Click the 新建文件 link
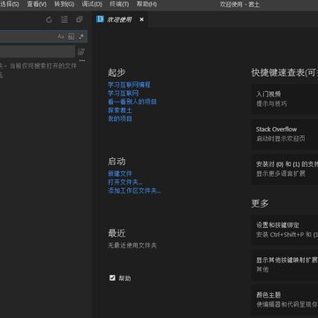Image resolution: width=318 pixels, height=318 pixels. coord(120,174)
